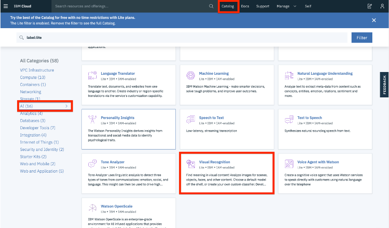Click the Machine Learning service icon
The width and height of the screenshot is (389, 228).
click(x=191, y=75)
